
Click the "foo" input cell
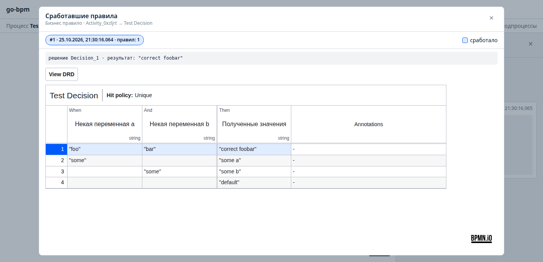click(105, 149)
